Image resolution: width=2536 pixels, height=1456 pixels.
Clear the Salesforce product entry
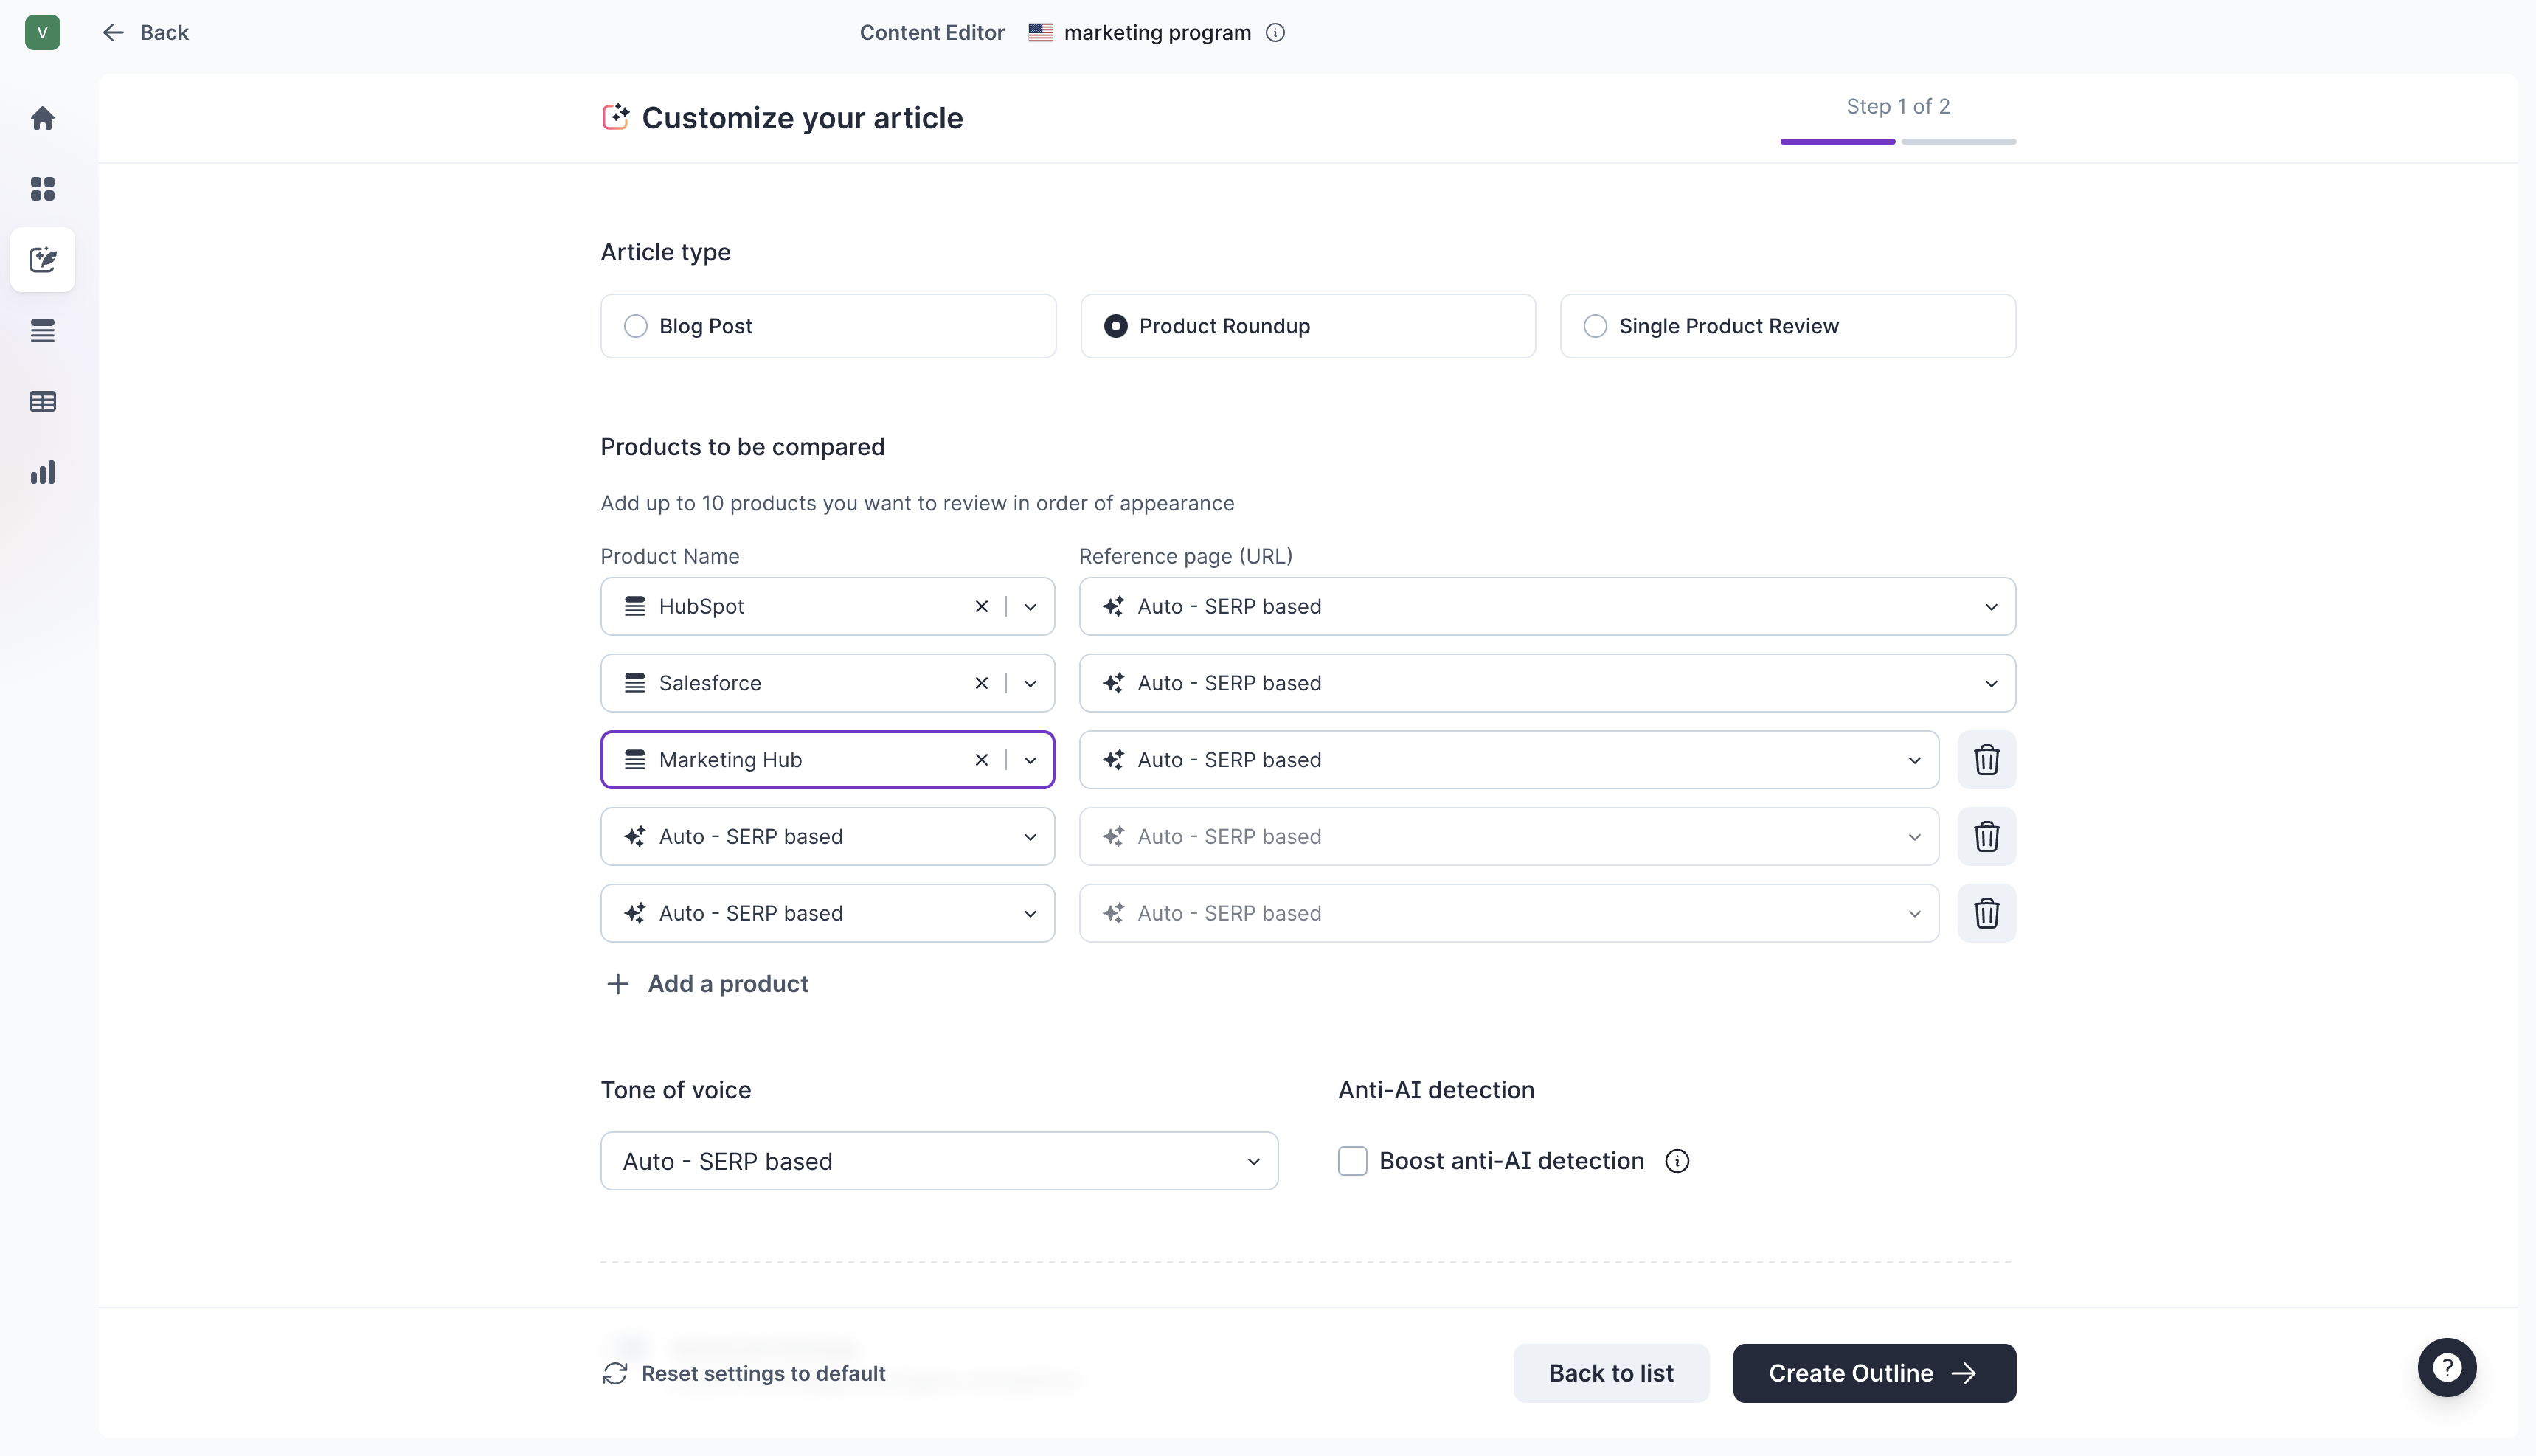tap(981, 683)
